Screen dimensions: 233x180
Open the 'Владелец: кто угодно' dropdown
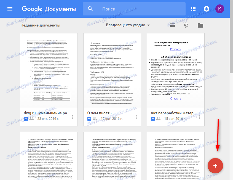pyautogui.click(x=128, y=25)
